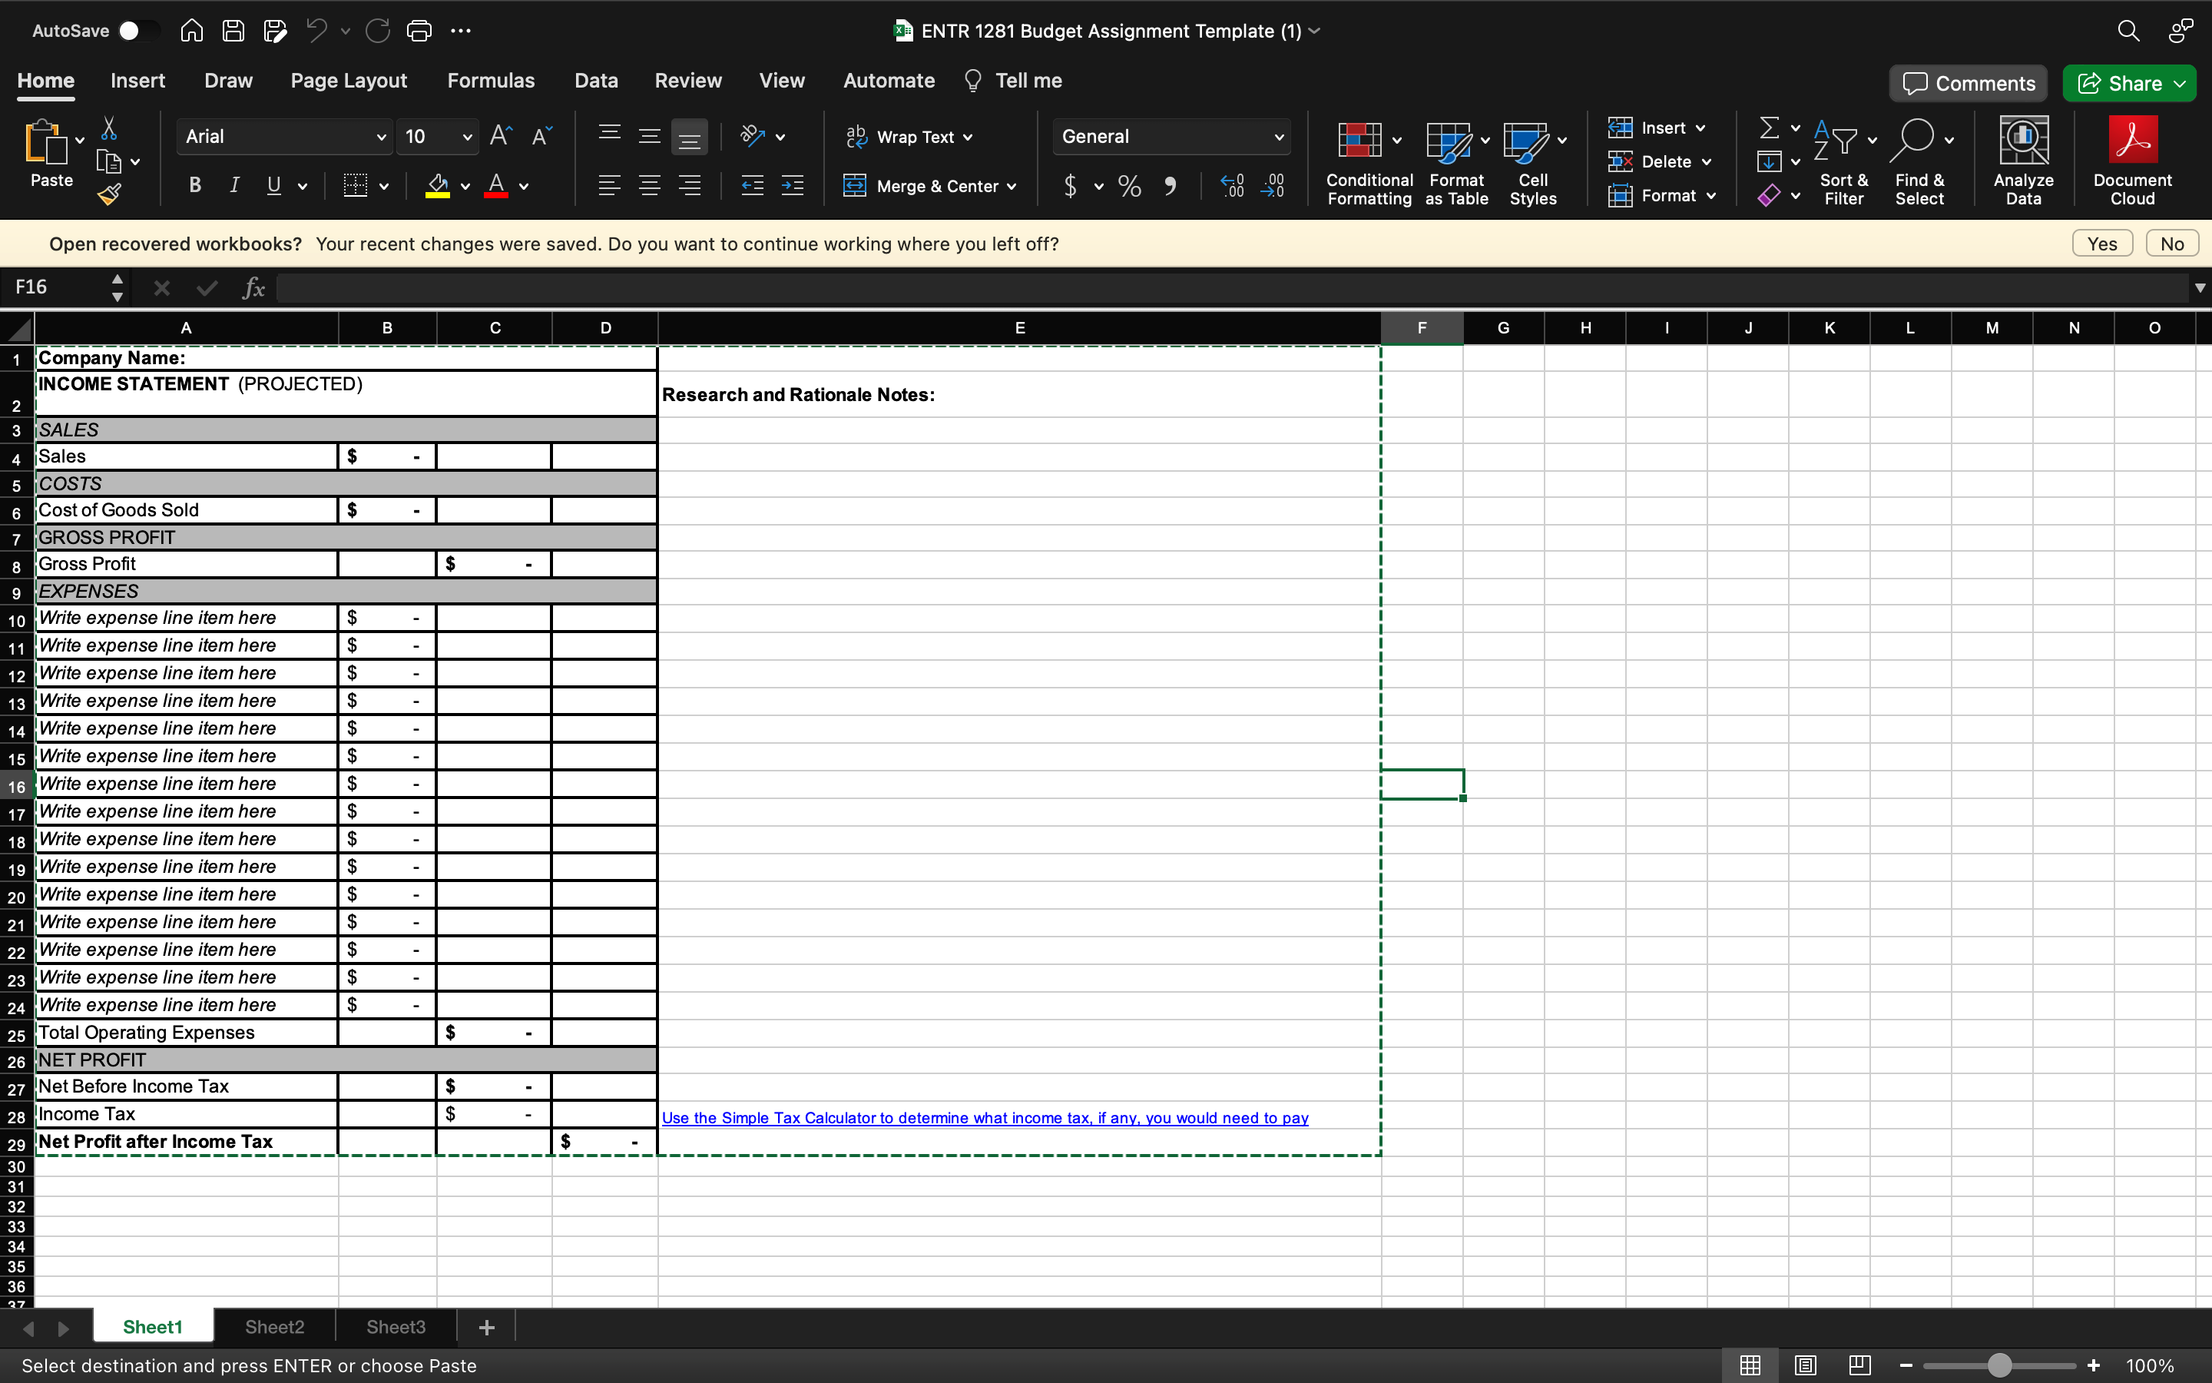Click Yes to open recovered workbooks
2212x1383 pixels.
point(2102,244)
